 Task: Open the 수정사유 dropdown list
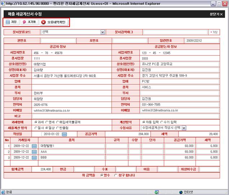coord(184,128)
